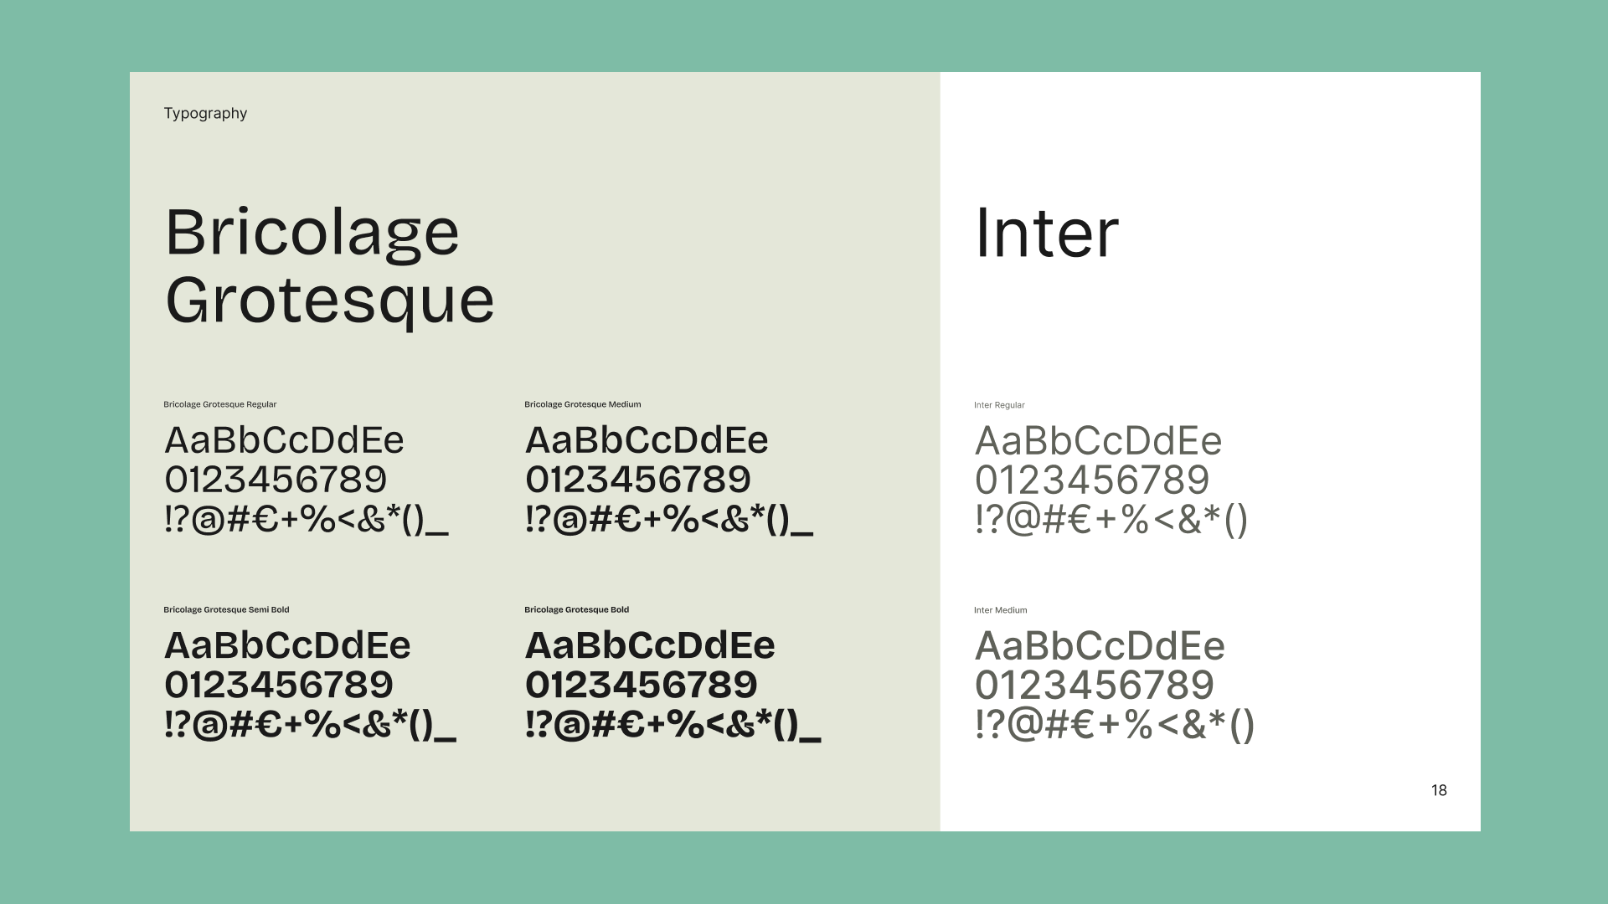Select Inter Medium 0123456789 numerals
This screenshot has width=1608, height=904.
[1094, 686]
